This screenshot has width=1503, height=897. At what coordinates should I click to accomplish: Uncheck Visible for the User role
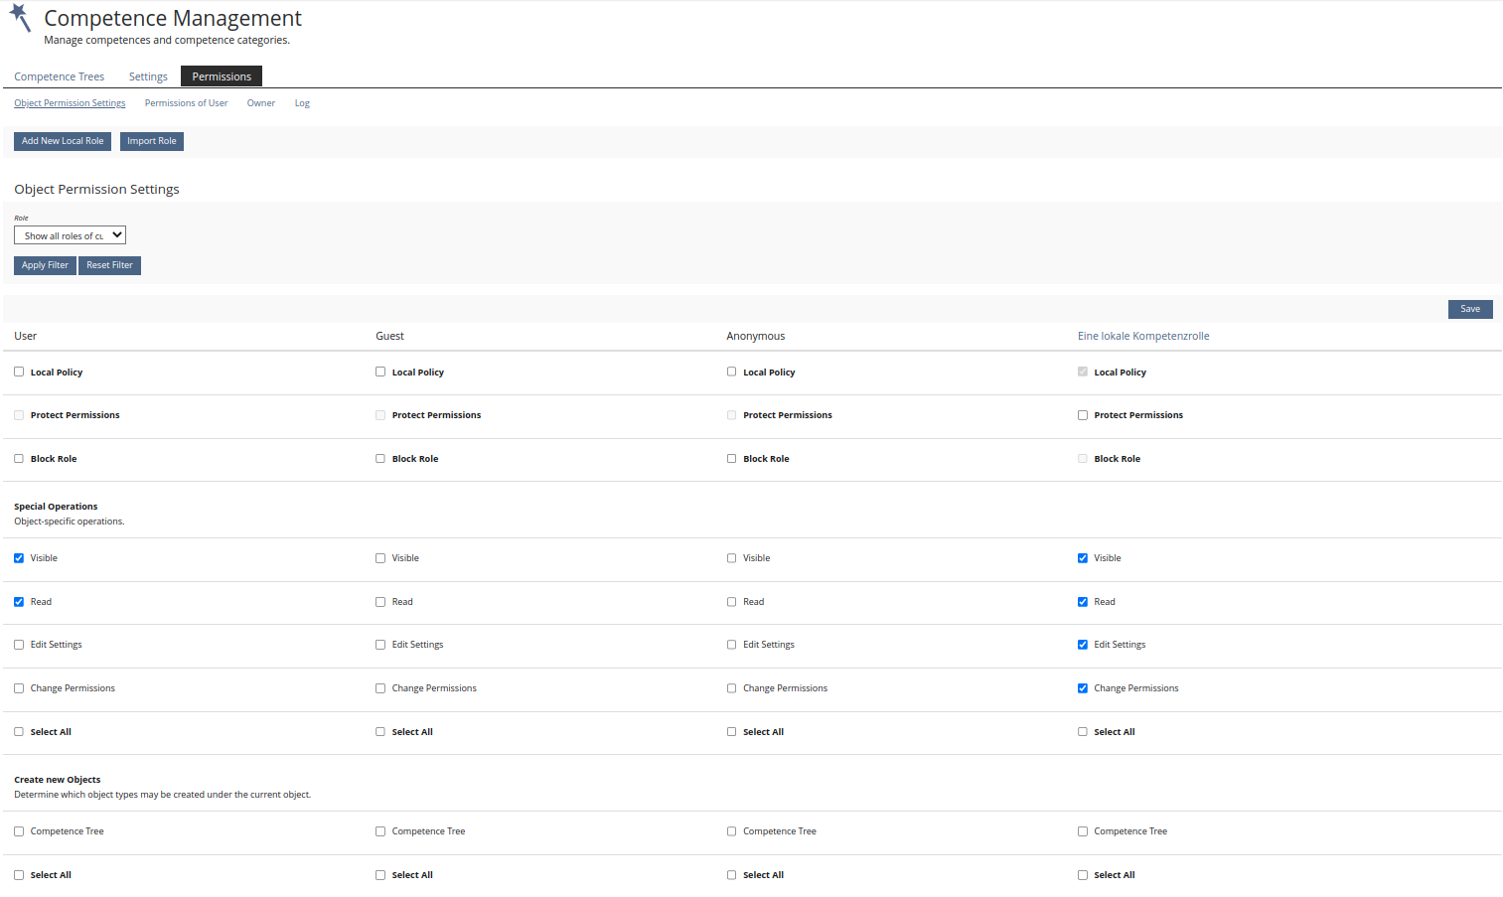19,558
